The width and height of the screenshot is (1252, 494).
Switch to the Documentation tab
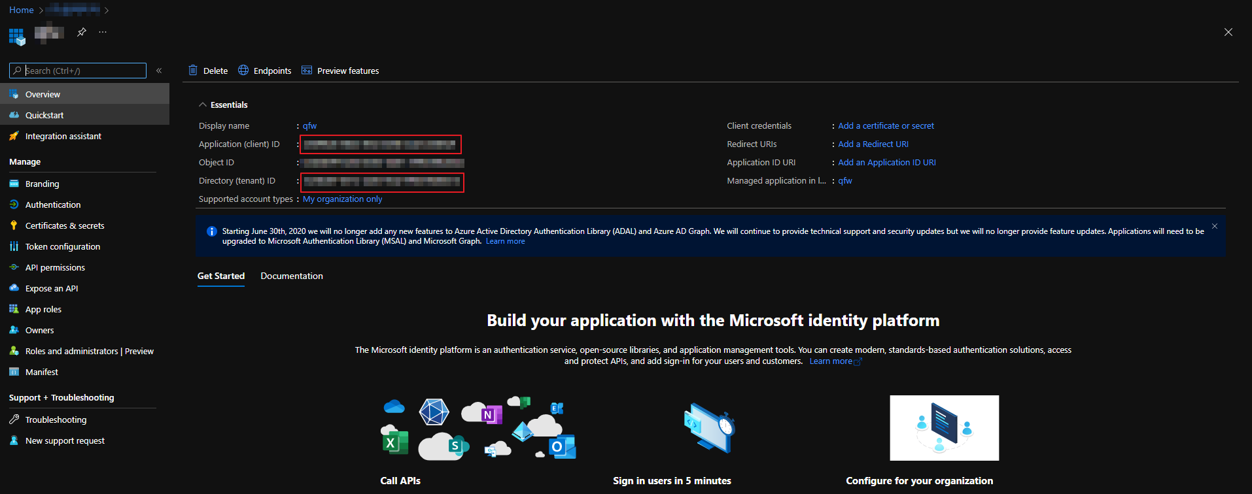[x=292, y=276]
